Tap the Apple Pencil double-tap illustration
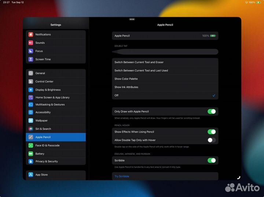The width and height of the screenshot is (264, 197). (x=165, y=52)
